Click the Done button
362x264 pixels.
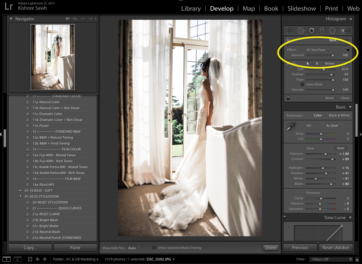(271, 248)
